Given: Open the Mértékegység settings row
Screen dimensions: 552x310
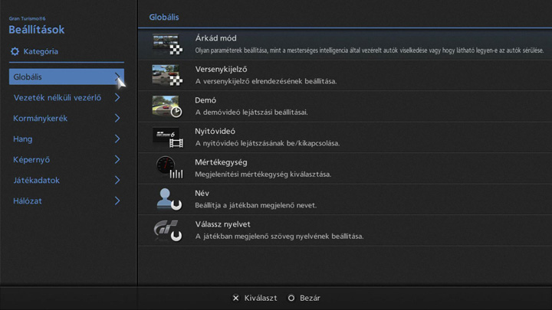Looking at the screenshot, I should (x=345, y=168).
